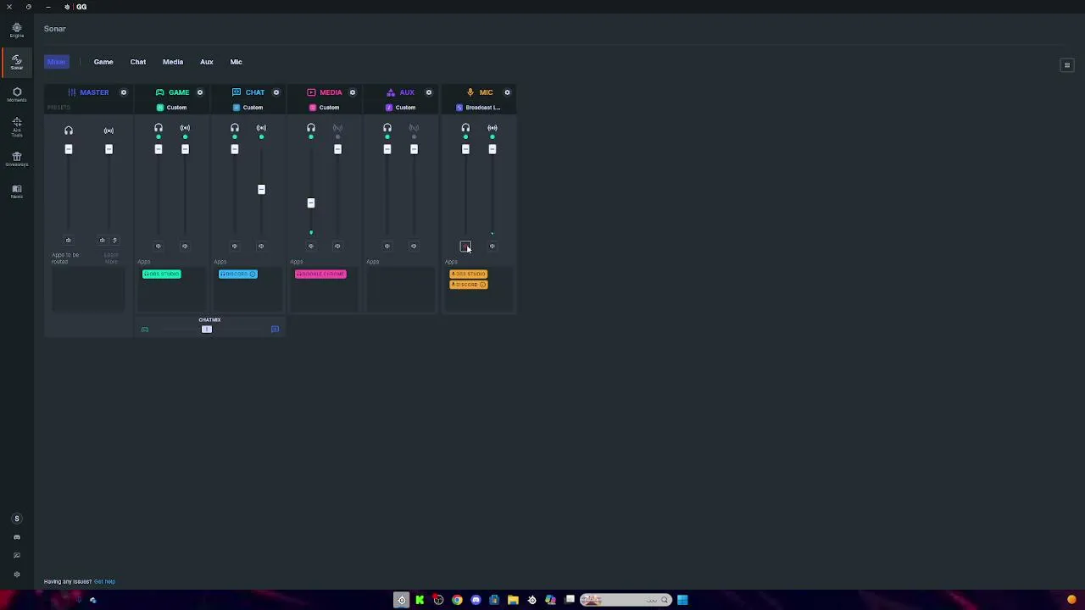Mute the MASTER headphones volume
This screenshot has height=610, width=1085.
[69, 240]
